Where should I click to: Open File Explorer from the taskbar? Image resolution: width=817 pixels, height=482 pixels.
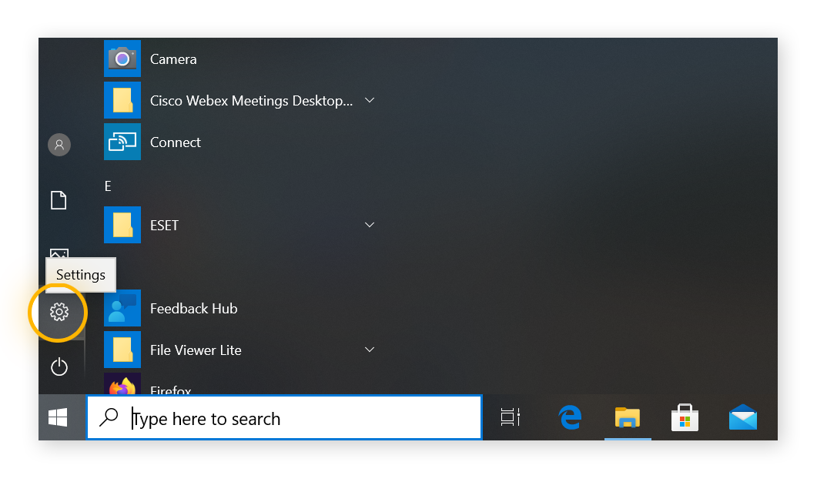point(628,418)
